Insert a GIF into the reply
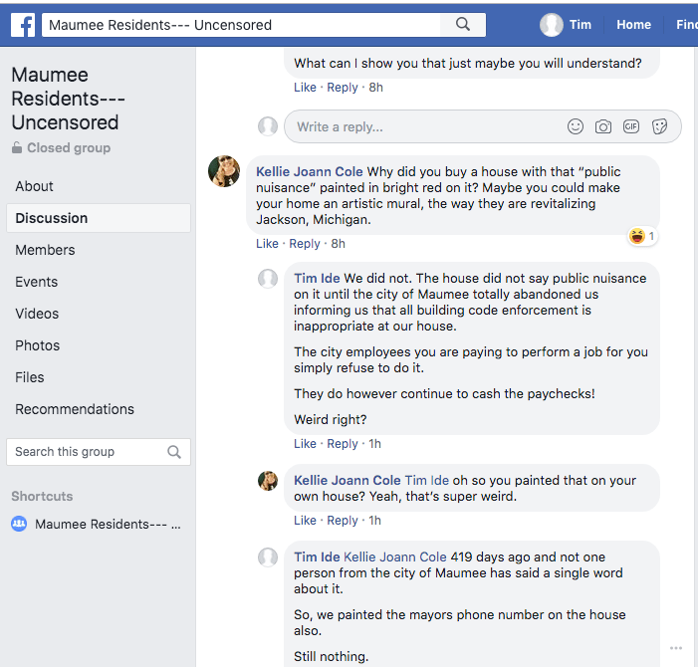 pos(631,126)
